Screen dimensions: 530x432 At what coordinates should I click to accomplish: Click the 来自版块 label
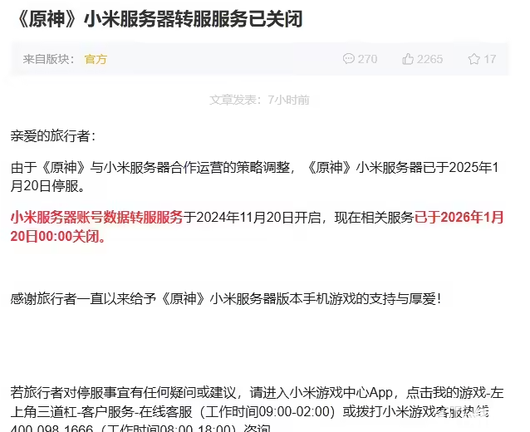[x=48, y=59]
